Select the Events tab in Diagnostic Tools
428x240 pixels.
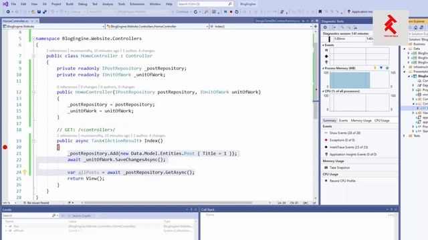(x=343, y=121)
